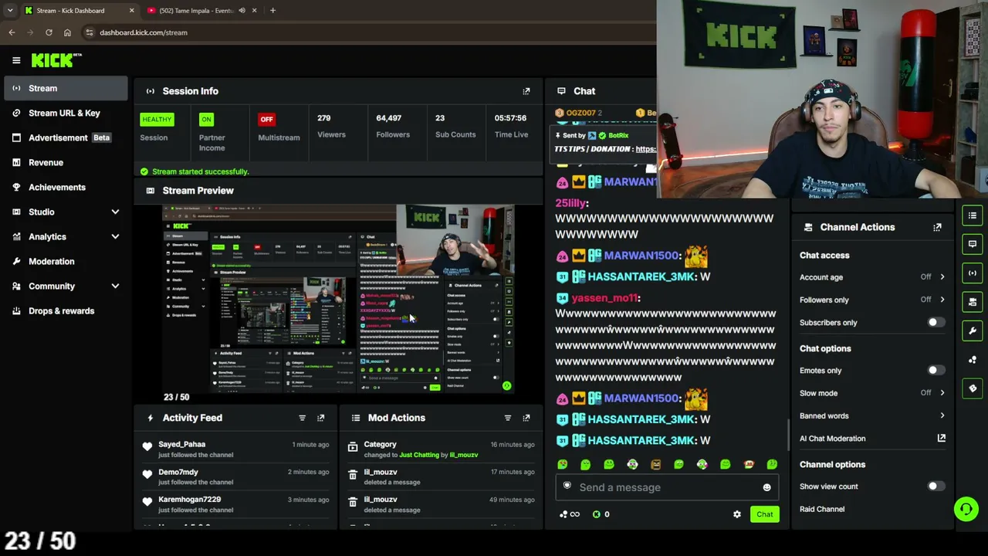
Task: Click the chat scrollbar
Action: tap(788, 435)
